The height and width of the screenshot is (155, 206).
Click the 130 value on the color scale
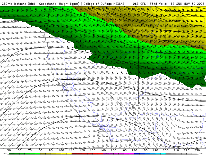tap(92, 150)
